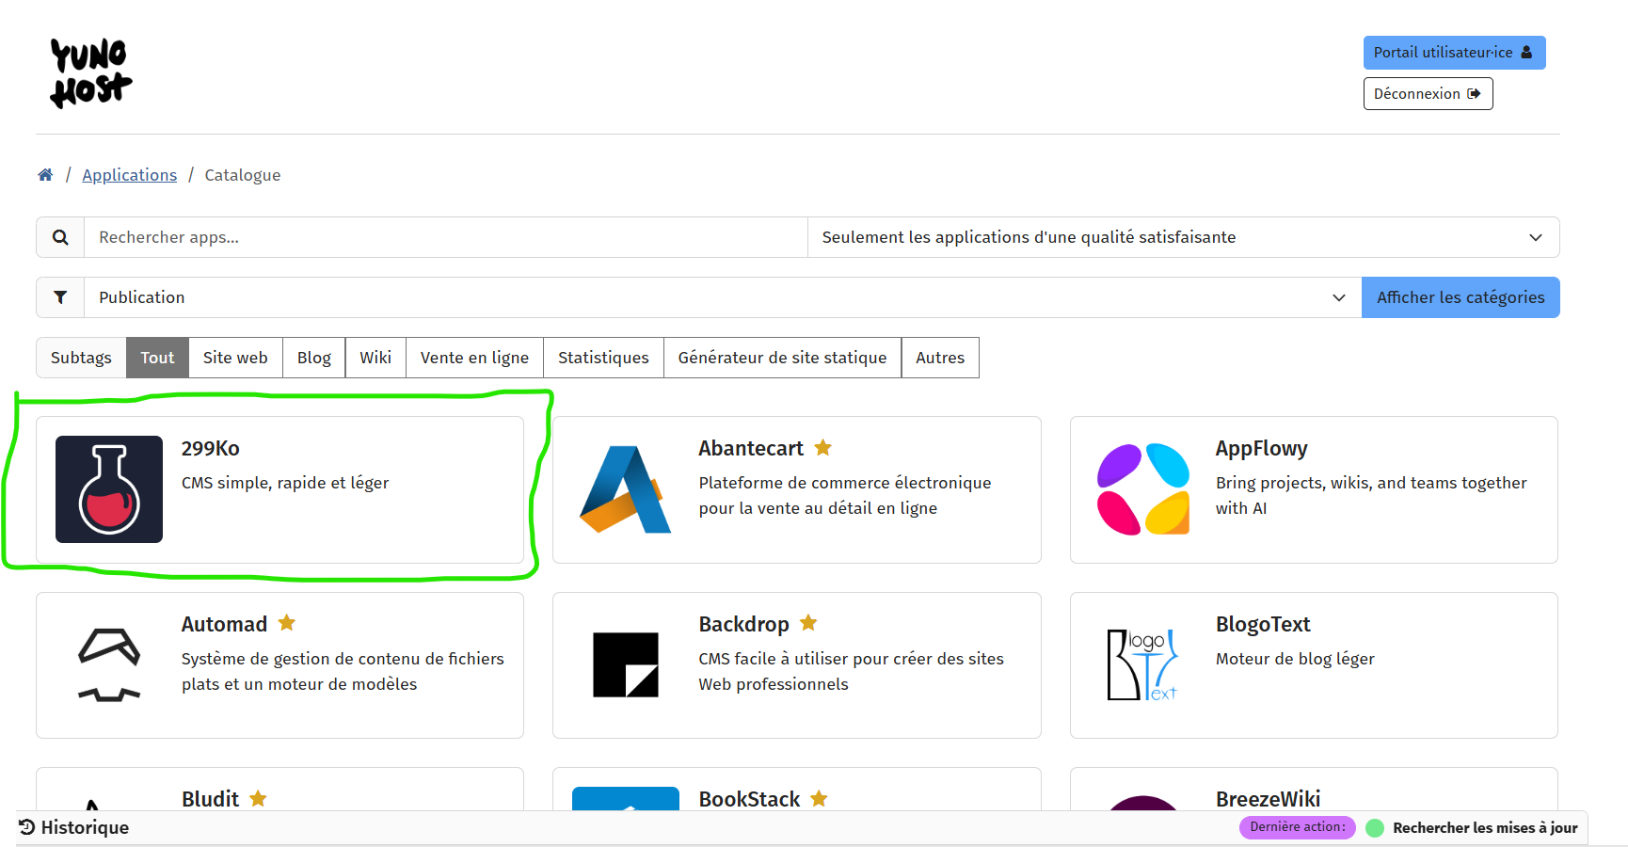Click 'Moteur de blog léger' description

point(1295,659)
